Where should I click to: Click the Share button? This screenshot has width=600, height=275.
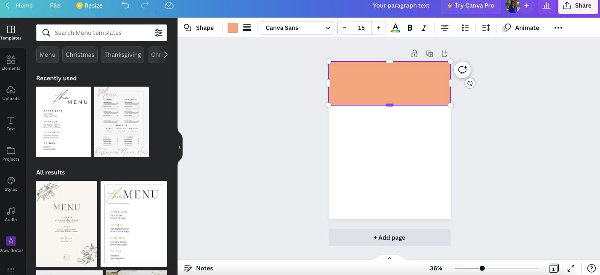pyautogui.click(x=578, y=6)
